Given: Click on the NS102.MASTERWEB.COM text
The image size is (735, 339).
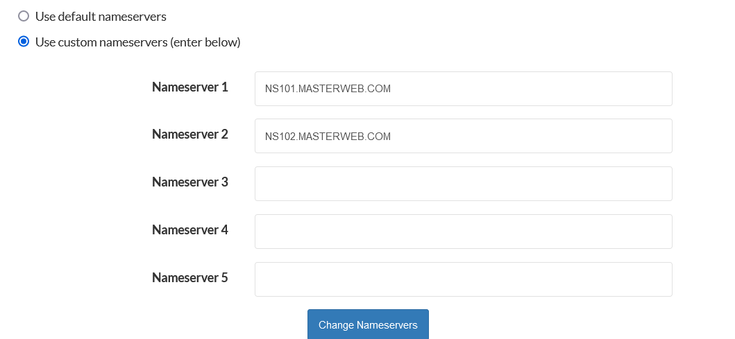Looking at the screenshot, I should coord(328,137).
